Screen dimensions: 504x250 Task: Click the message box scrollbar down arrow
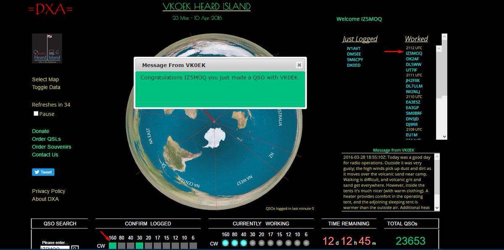(x=437, y=208)
